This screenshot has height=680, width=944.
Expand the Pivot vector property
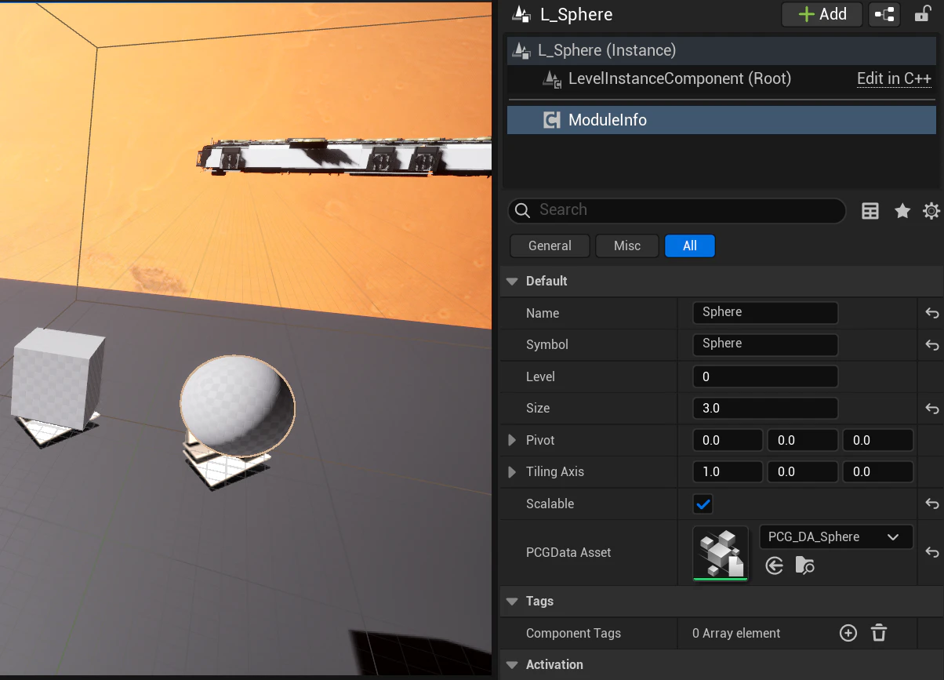pyautogui.click(x=512, y=440)
